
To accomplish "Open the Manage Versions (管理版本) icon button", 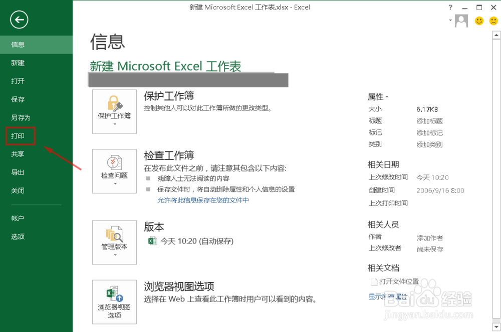I will pyautogui.click(x=114, y=242).
